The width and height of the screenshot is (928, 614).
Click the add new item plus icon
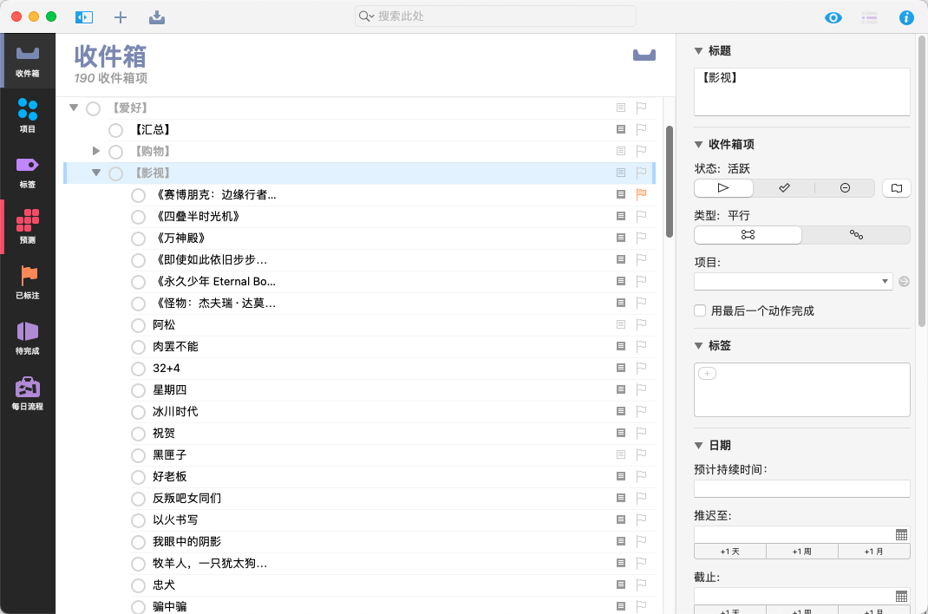pos(121,16)
